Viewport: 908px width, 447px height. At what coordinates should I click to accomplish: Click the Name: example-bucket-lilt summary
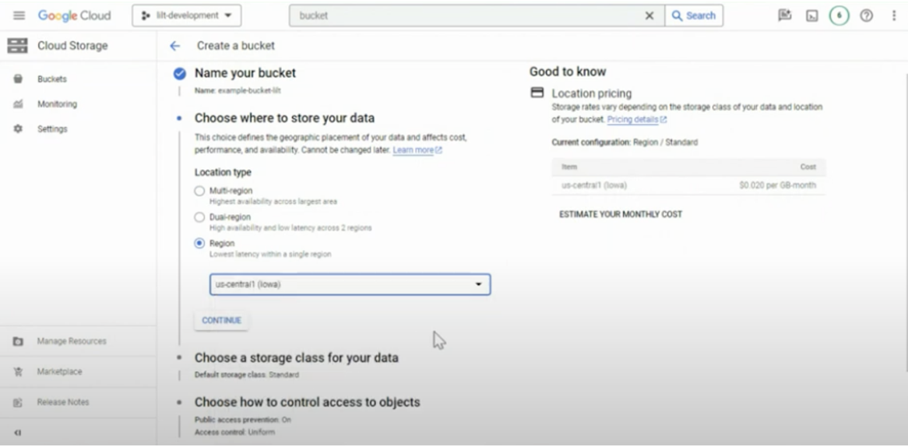tap(238, 91)
